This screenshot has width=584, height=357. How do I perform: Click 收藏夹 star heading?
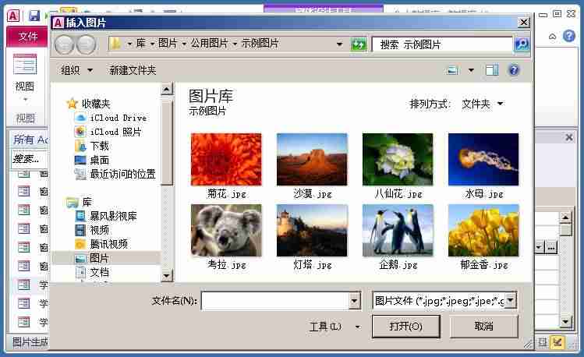click(x=88, y=104)
